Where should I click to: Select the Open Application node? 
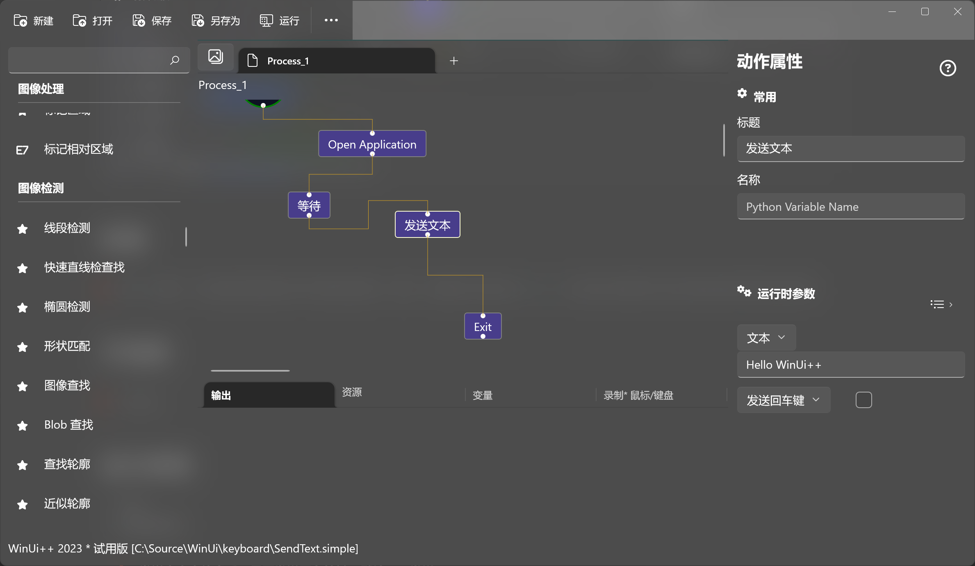372,144
